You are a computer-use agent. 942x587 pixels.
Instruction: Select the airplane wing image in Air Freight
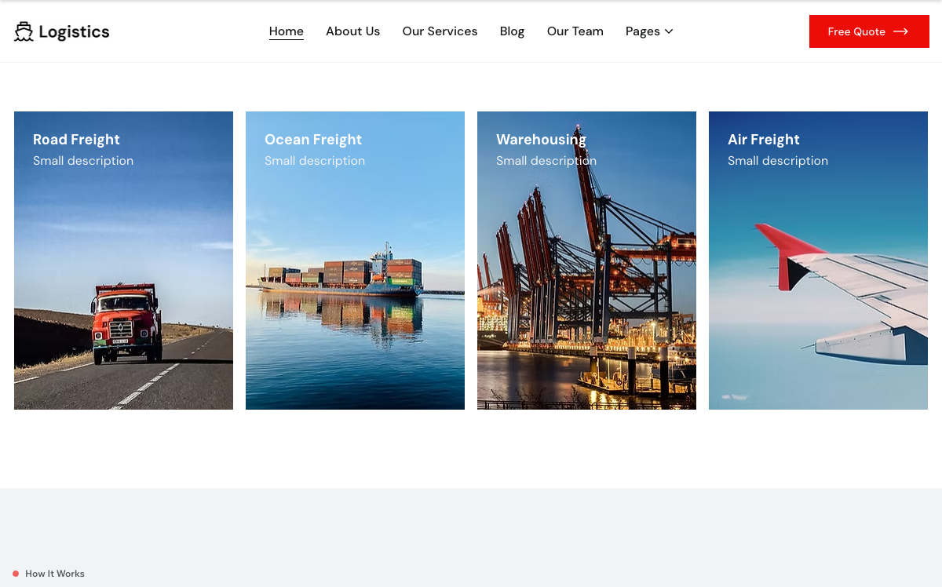tap(818, 261)
